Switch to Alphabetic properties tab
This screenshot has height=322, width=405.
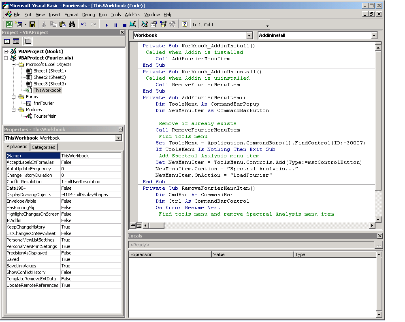tap(17, 146)
